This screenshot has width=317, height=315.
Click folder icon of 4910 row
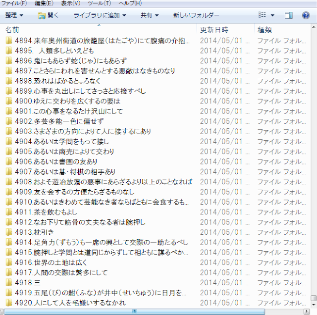coord(9,202)
